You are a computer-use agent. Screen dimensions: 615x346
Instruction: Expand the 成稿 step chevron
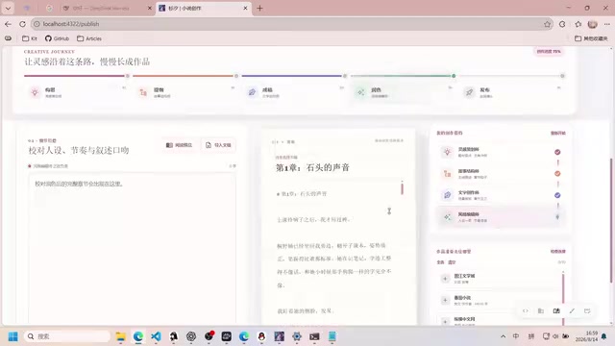(x=342, y=87)
